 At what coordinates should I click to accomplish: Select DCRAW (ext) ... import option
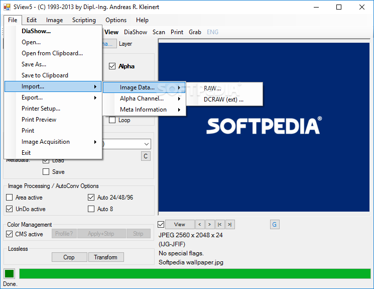(224, 100)
